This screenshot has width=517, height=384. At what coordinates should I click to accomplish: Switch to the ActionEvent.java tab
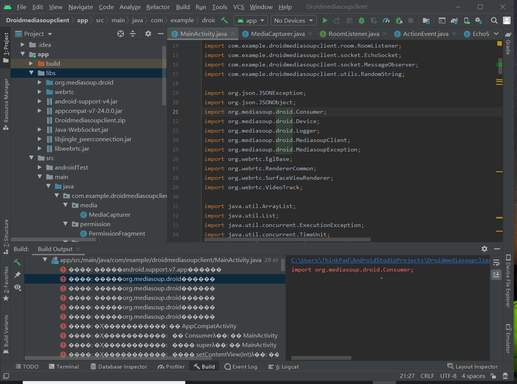425,34
